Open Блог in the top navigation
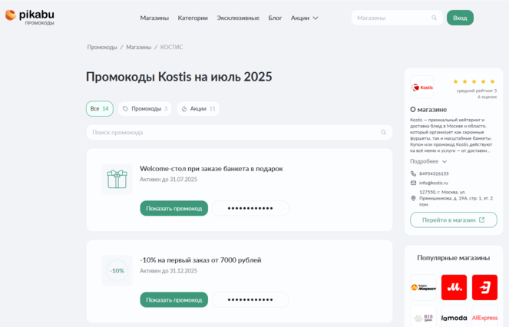The image size is (509, 327). 275,18
